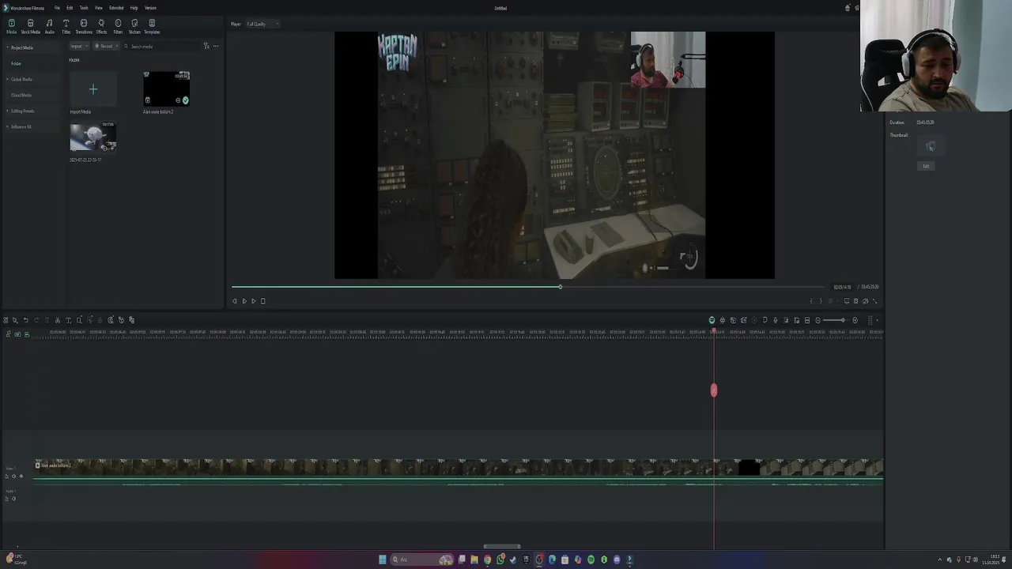Screen dimensions: 1012x569
Task: Click the mark in bracket icon
Action: point(811,301)
